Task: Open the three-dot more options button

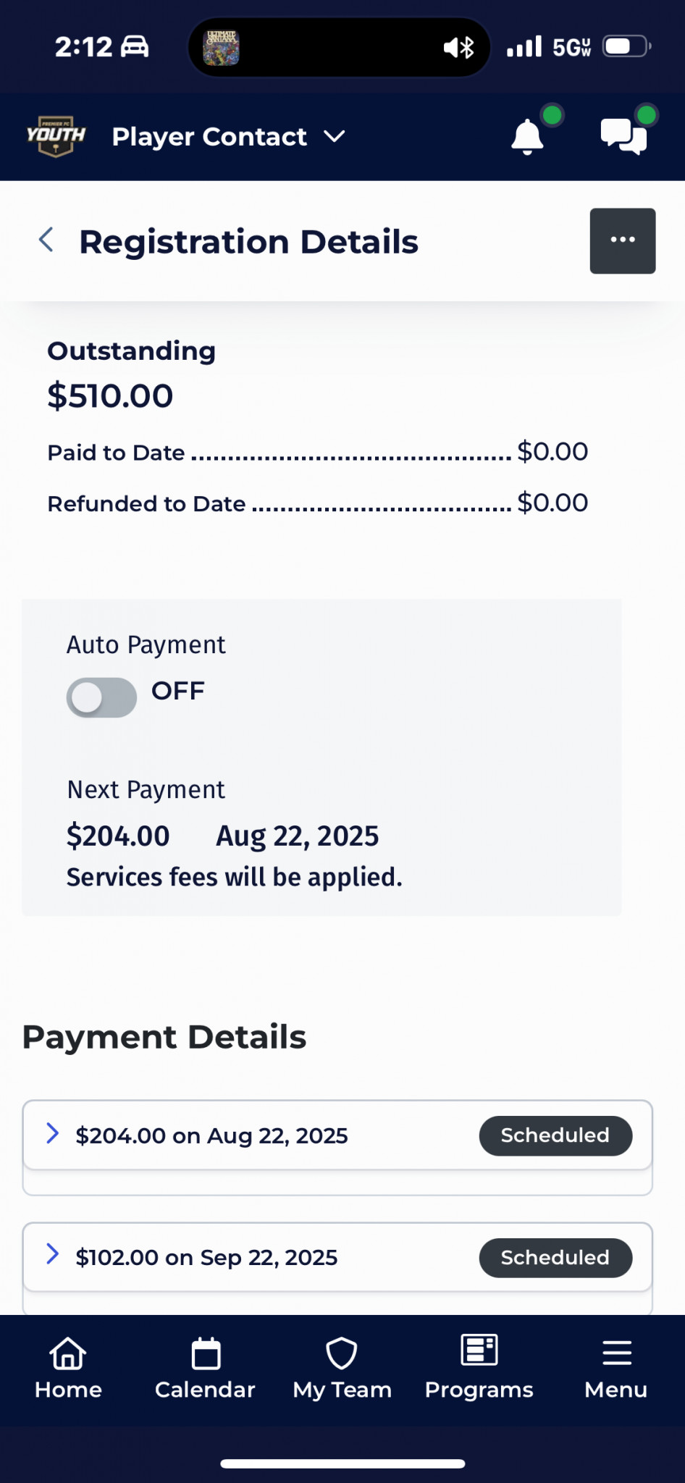Action: (623, 240)
